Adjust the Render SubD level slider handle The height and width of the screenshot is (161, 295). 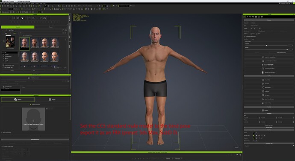tap(287, 49)
